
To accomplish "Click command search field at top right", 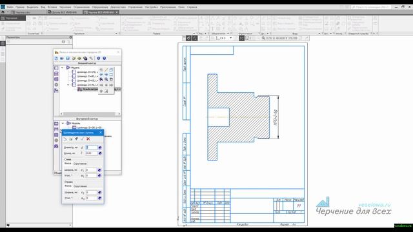I will [371, 7].
